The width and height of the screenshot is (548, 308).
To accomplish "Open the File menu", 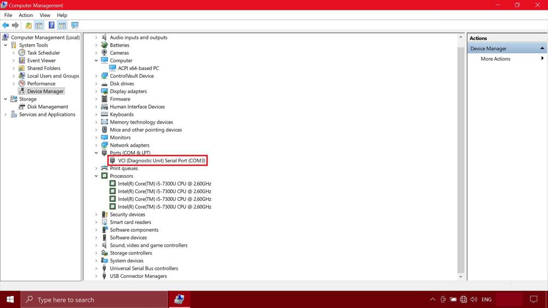I will tap(8, 15).
